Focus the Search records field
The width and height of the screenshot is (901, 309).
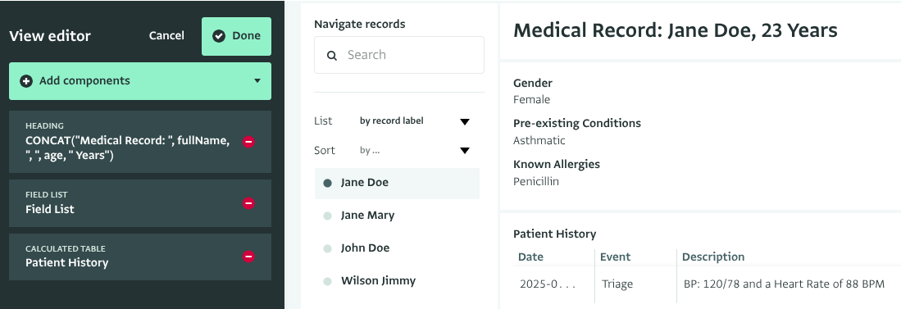pos(398,55)
